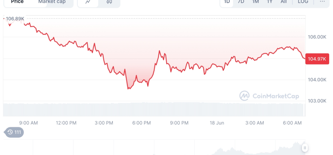Open the more options ellipsis menu
This screenshot has height=155, width=333.
click(x=322, y=2)
